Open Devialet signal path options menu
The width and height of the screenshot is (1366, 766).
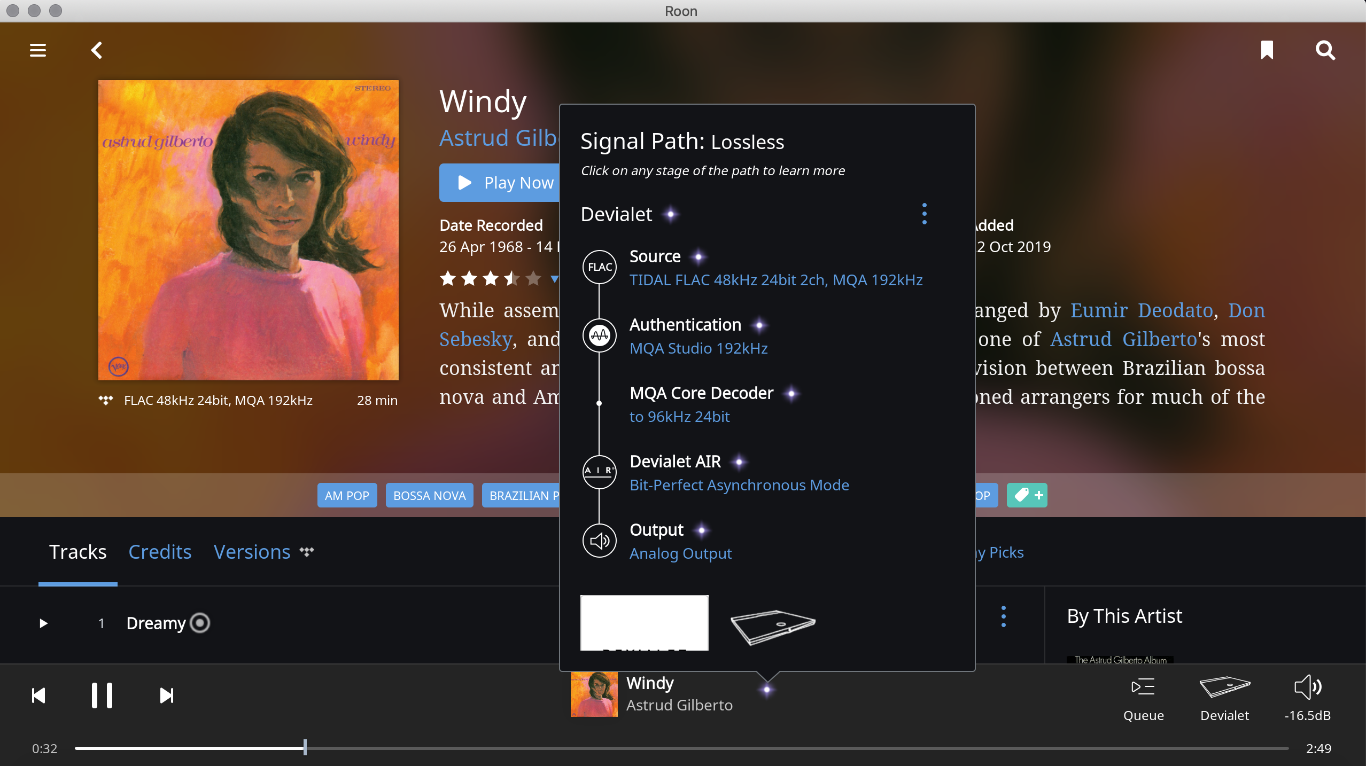click(924, 214)
